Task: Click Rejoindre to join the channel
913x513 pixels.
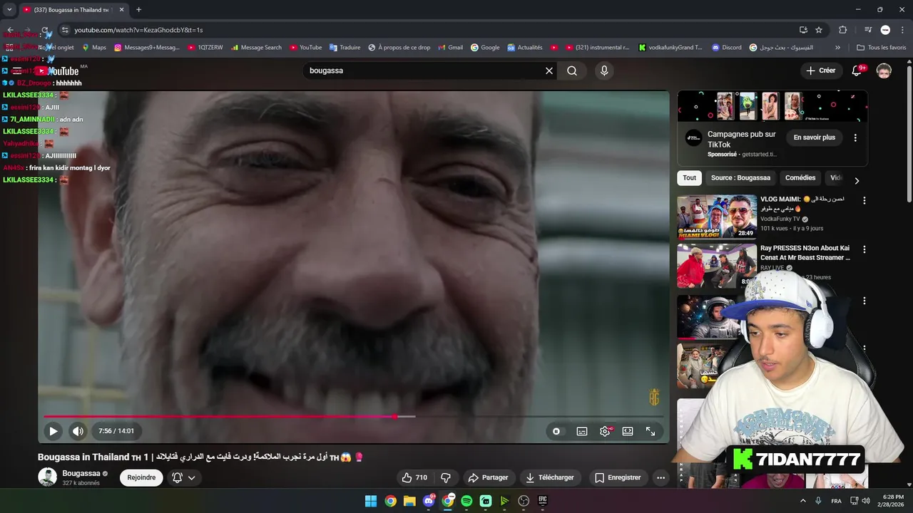Action: [x=141, y=477]
